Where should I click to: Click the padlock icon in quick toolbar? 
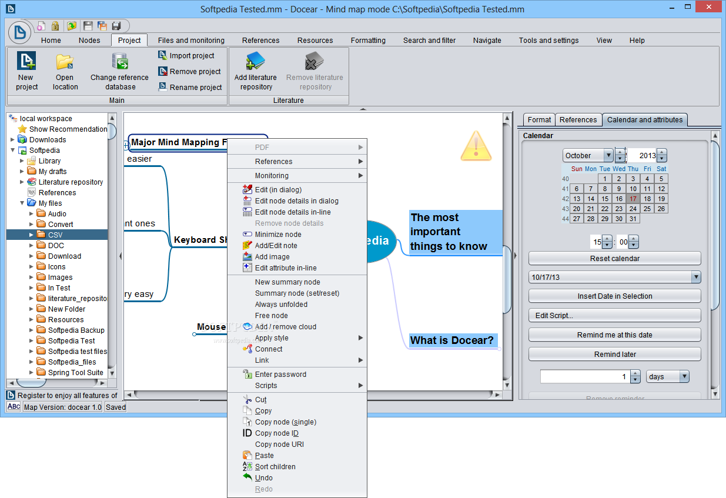55,26
